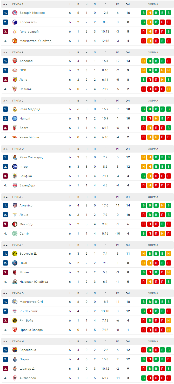This screenshot has height=384, width=174.
Task: Click the red П form badge in Арсенал's row
Action: coord(169,61)
